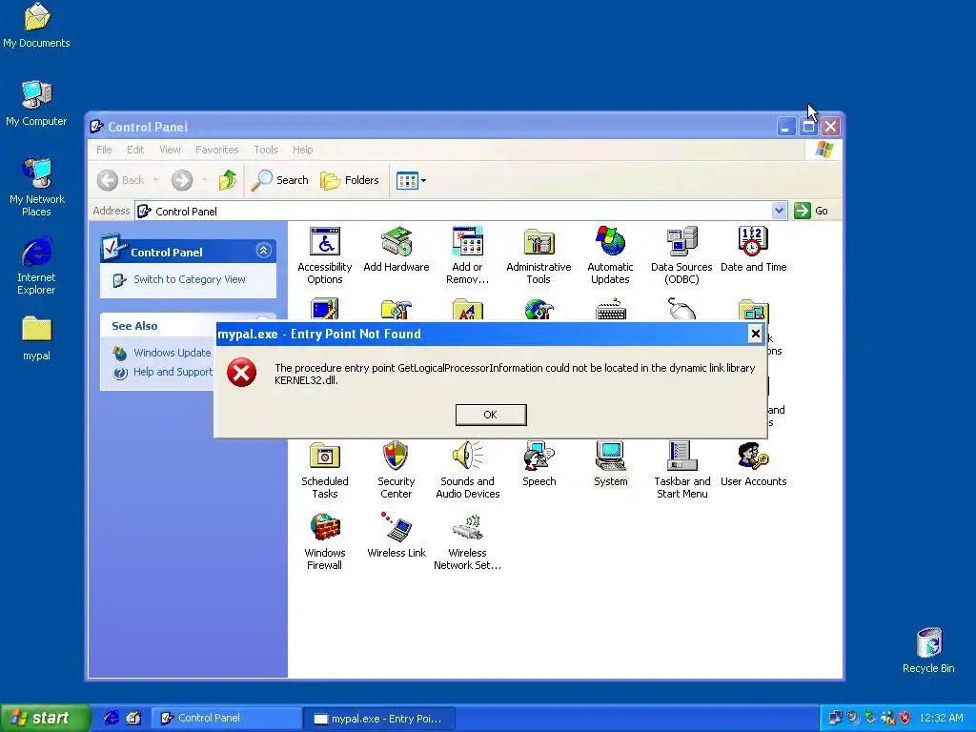
Task: Launch Internet Explorer from Quick Launch
Action: [112, 719]
